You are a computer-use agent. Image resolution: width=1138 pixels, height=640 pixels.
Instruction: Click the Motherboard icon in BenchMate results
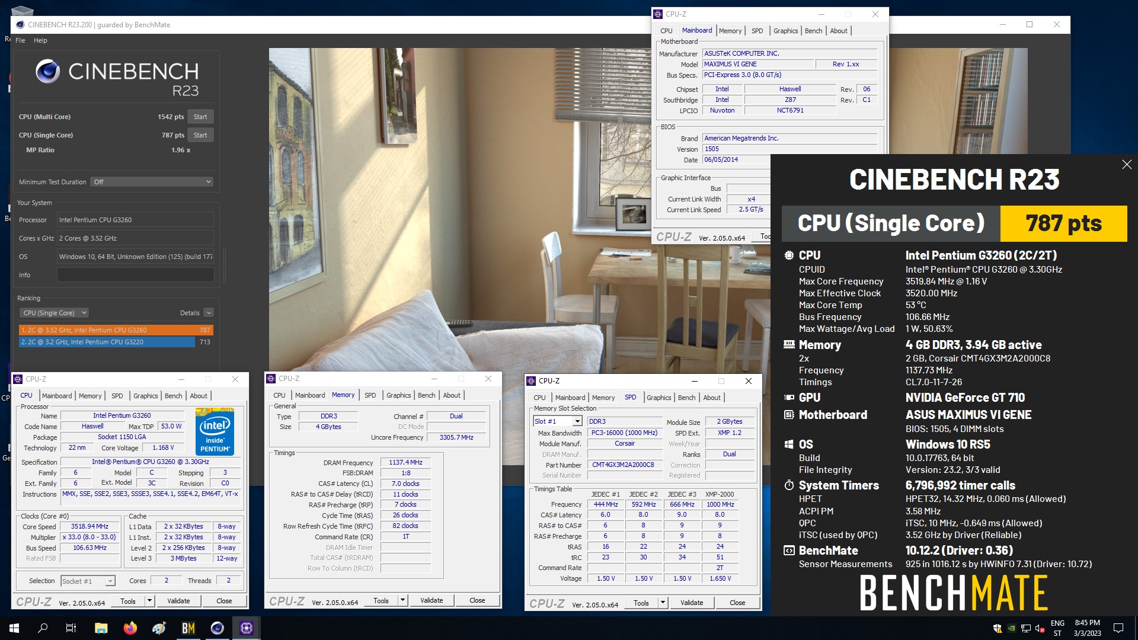pyautogui.click(x=789, y=415)
